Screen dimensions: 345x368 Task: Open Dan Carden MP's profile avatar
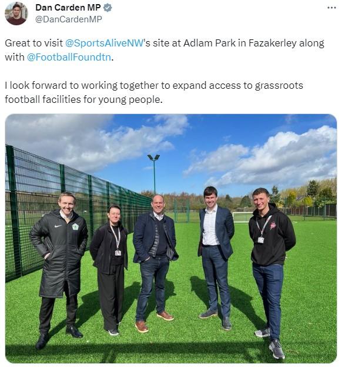[16, 14]
